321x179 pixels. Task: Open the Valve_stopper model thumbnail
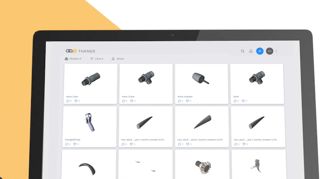pyautogui.click(x=201, y=79)
